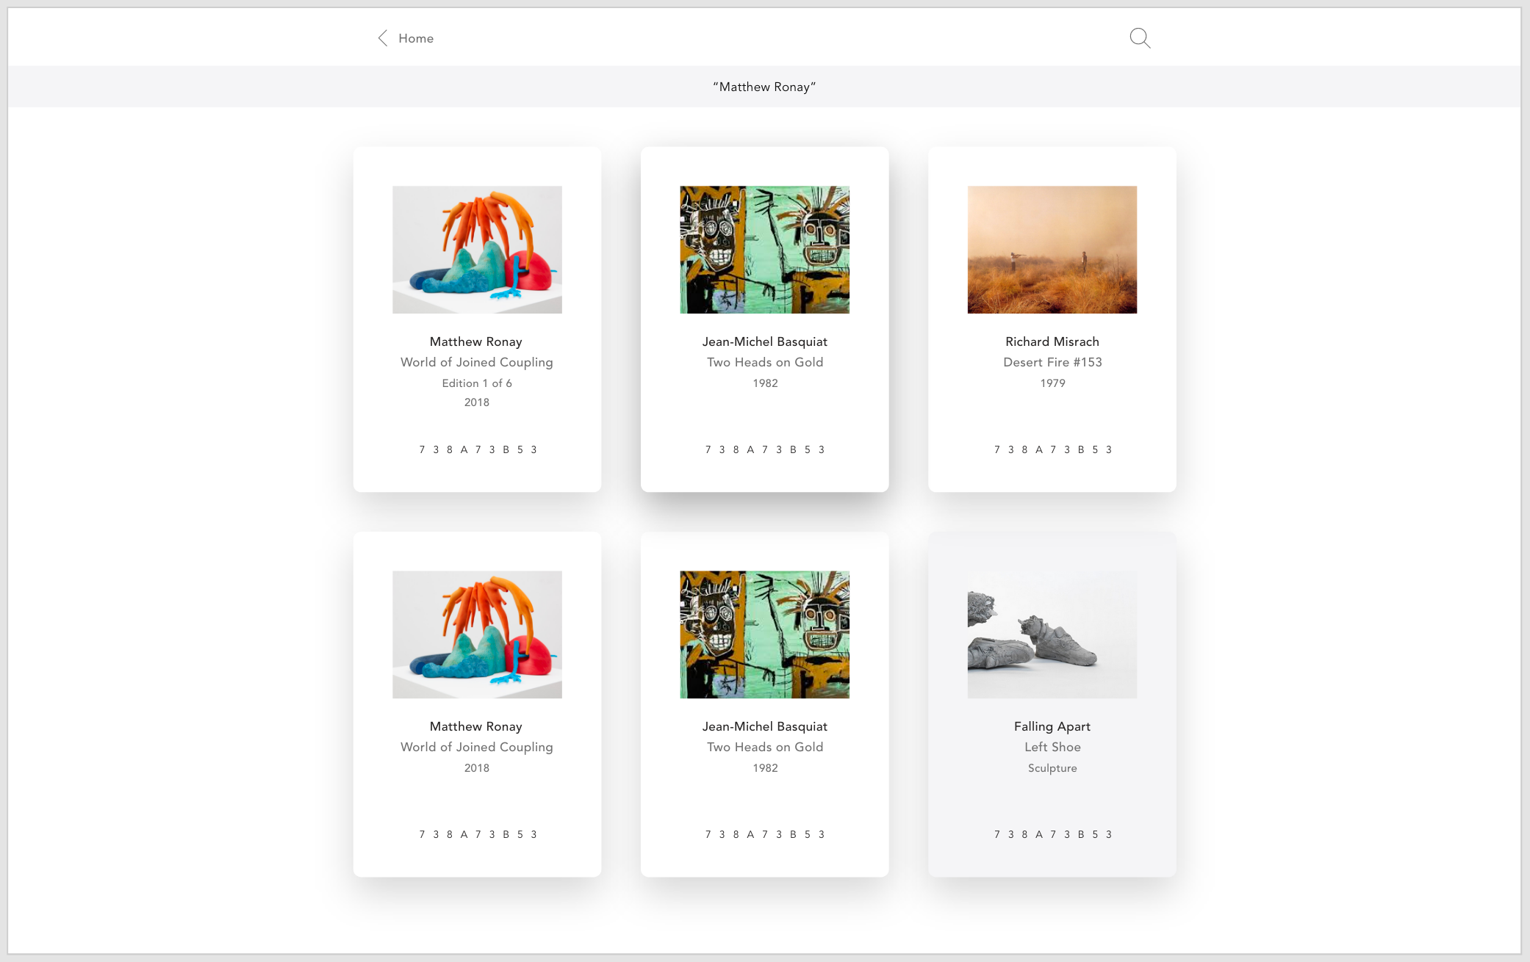Open the bottom-row Matthew Ronay sculpture thumbnail

point(477,634)
